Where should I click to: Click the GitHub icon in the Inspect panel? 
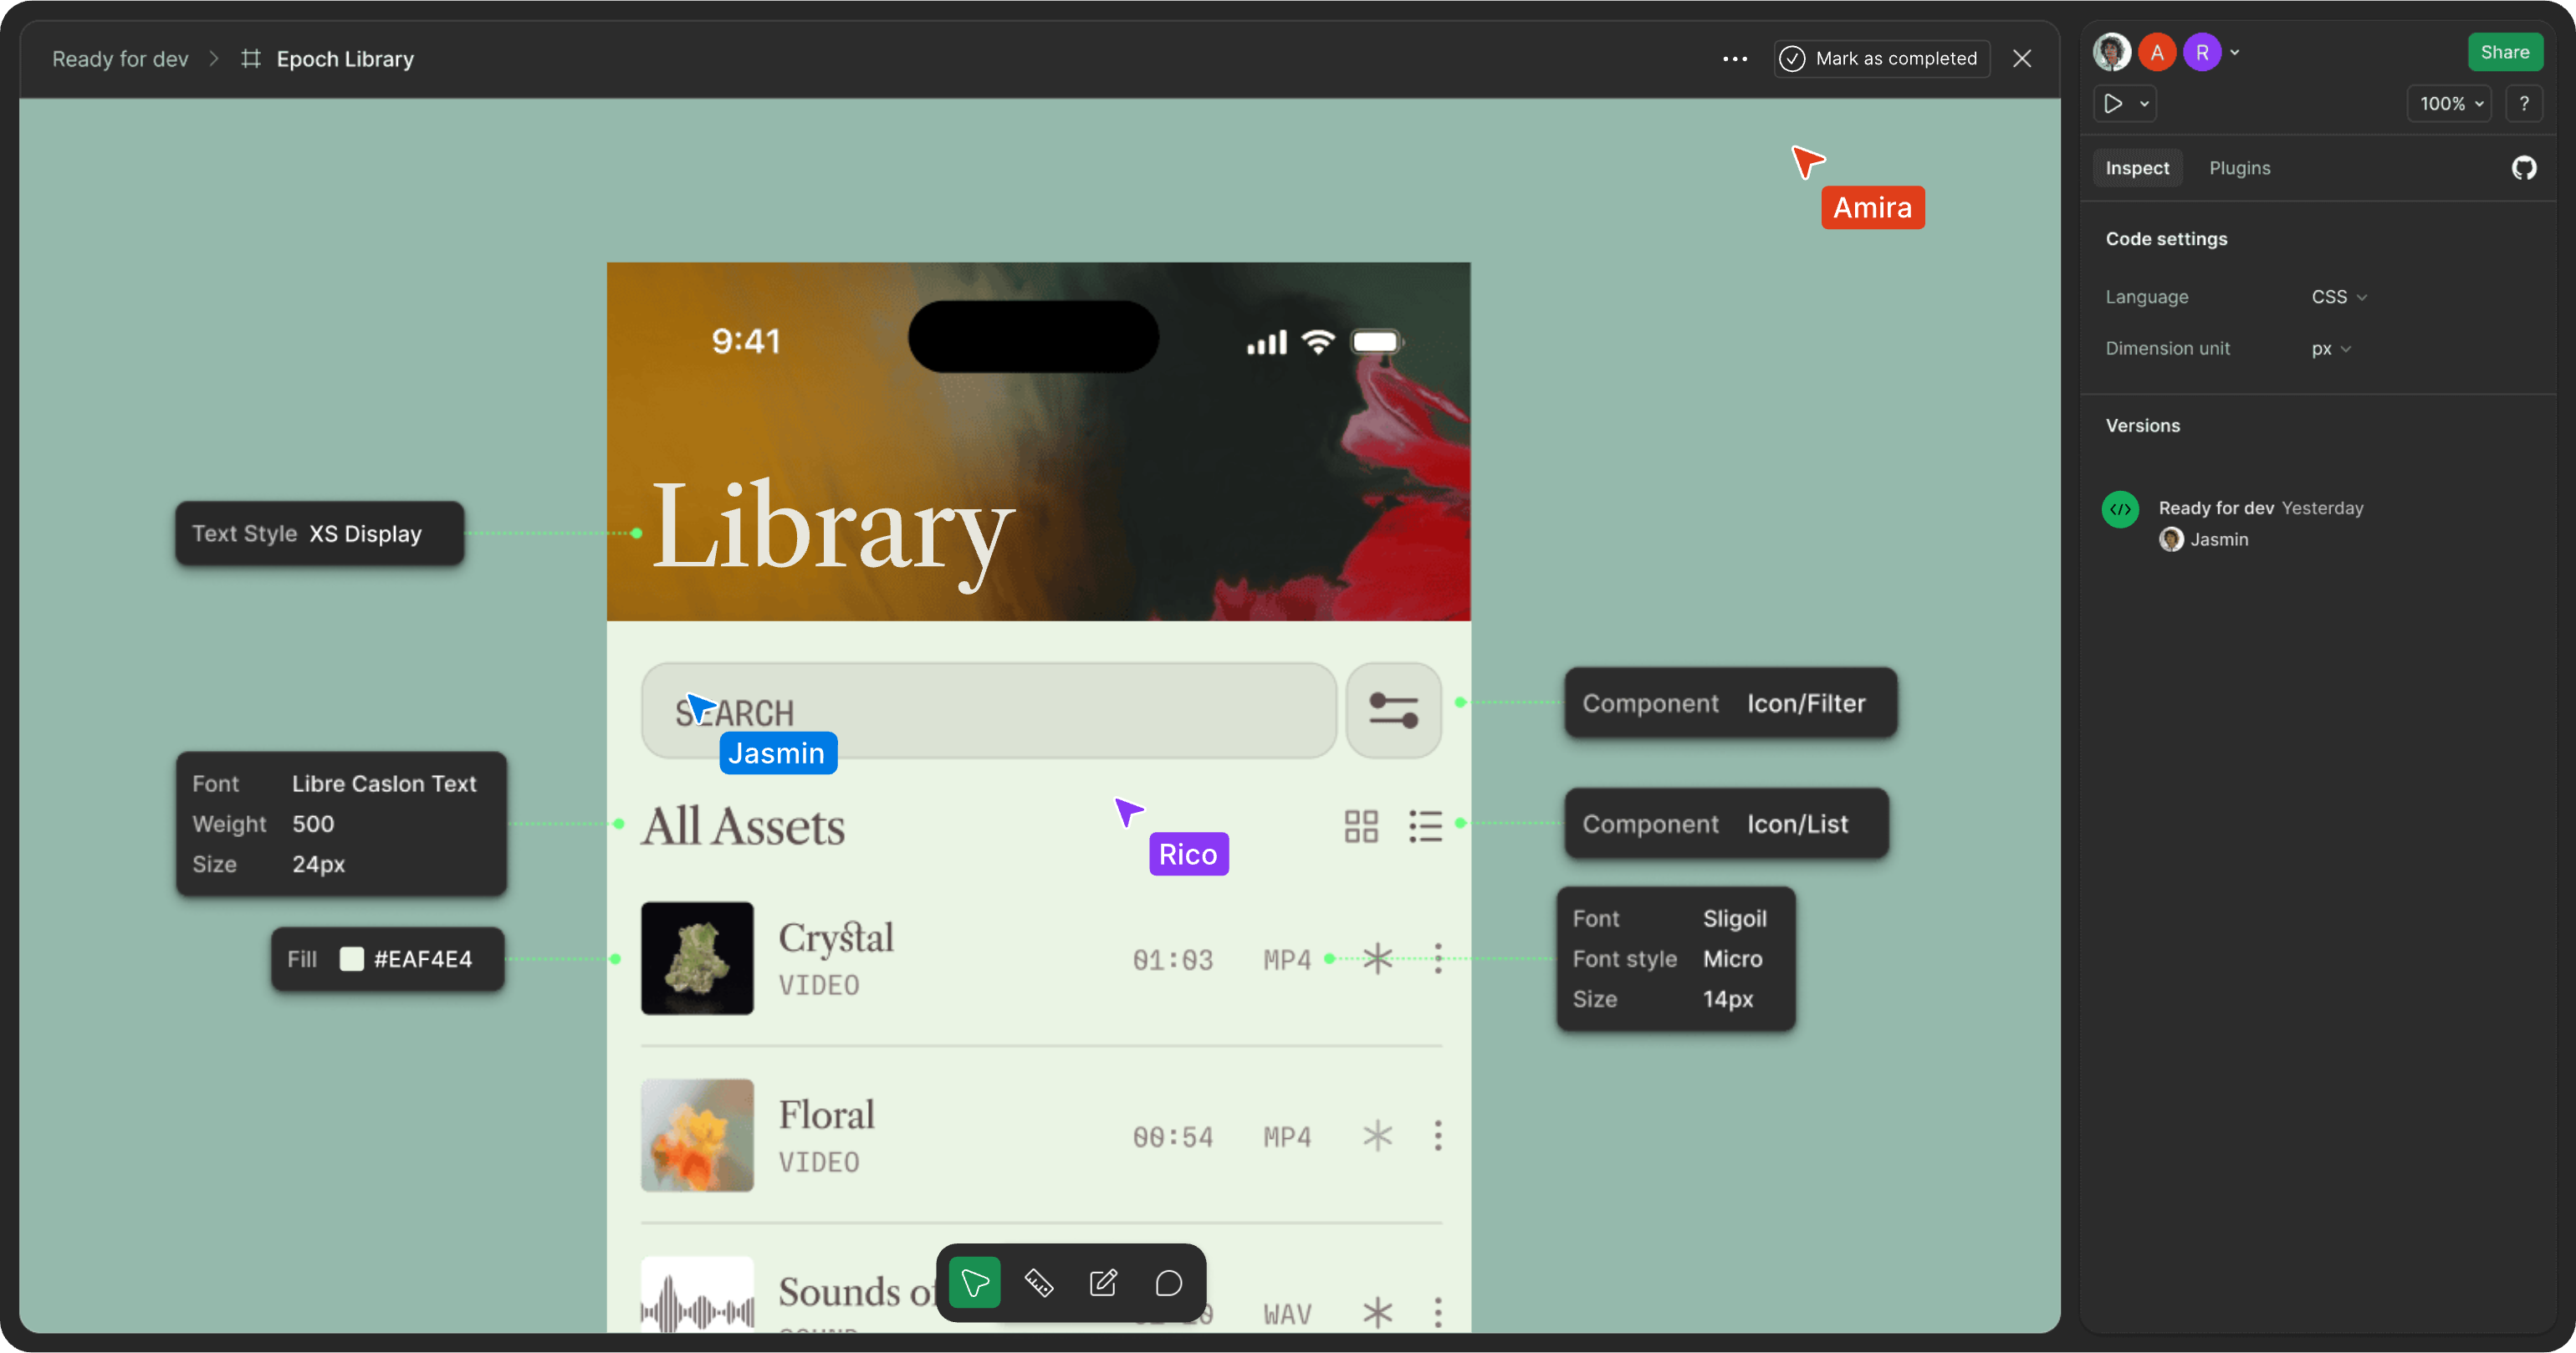click(2523, 167)
